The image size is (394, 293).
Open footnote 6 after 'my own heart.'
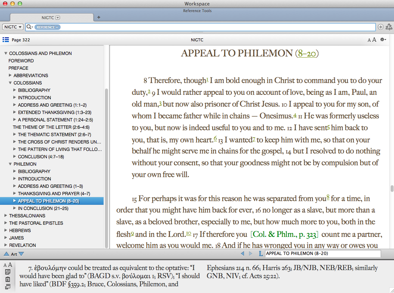tap(215, 138)
